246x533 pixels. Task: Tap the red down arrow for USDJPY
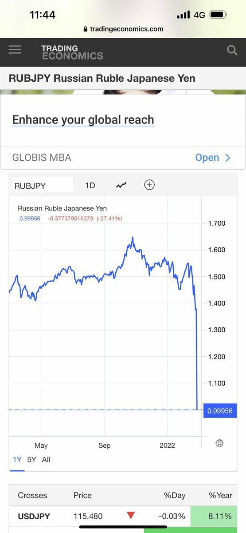pyautogui.click(x=131, y=516)
